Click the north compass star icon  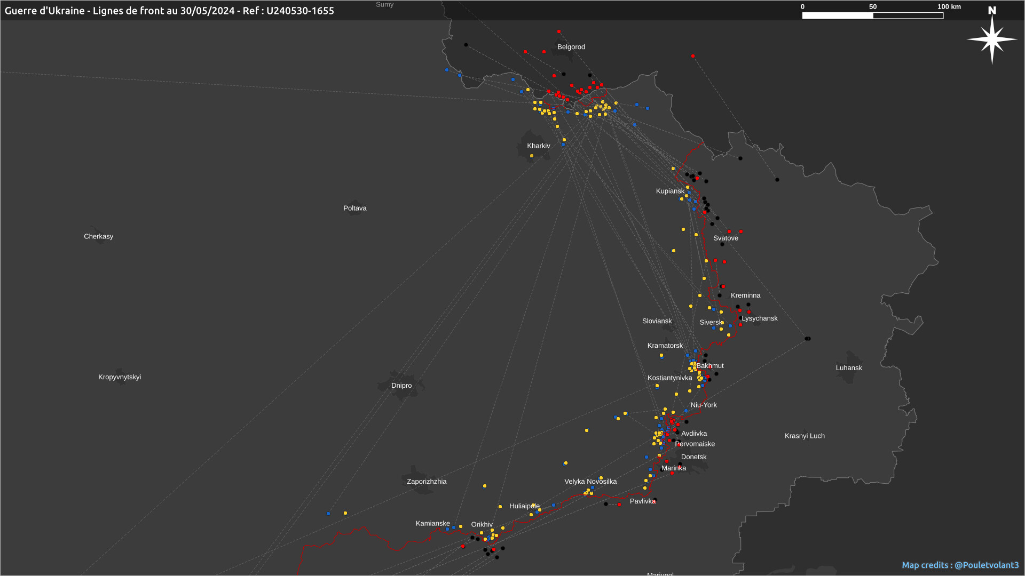tap(992, 38)
